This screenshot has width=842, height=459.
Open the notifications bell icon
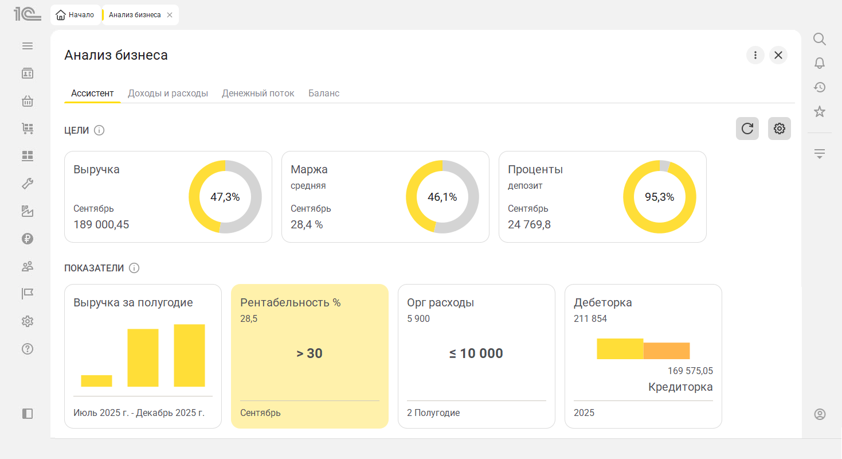pyautogui.click(x=820, y=63)
